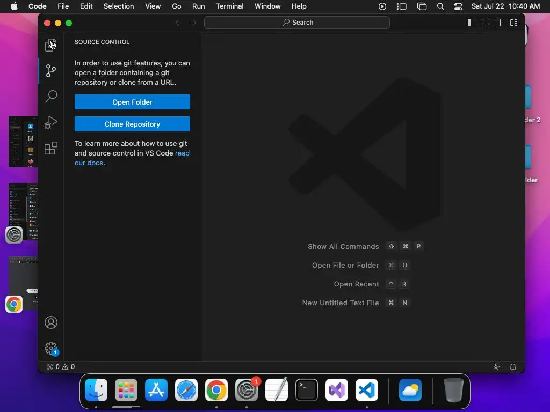The width and height of the screenshot is (550, 412).
Task: Open the Terminal menu
Action: click(230, 6)
